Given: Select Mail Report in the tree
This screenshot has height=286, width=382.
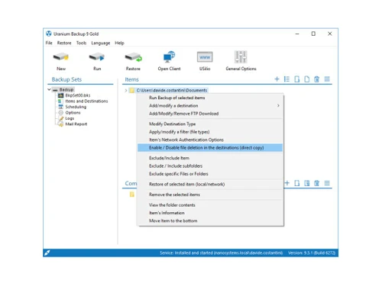Looking at the screenshot, I should 76,124.
